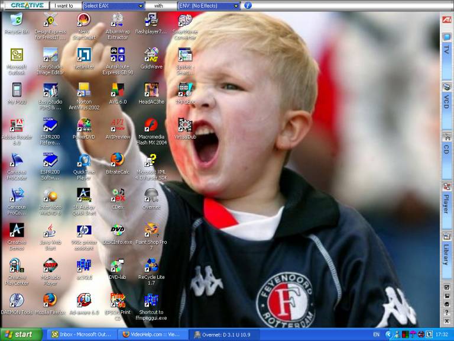Open the Library tab on ATI launchpad
The image size is (454, 341).
pyautogui.click(x=446, y=255)
